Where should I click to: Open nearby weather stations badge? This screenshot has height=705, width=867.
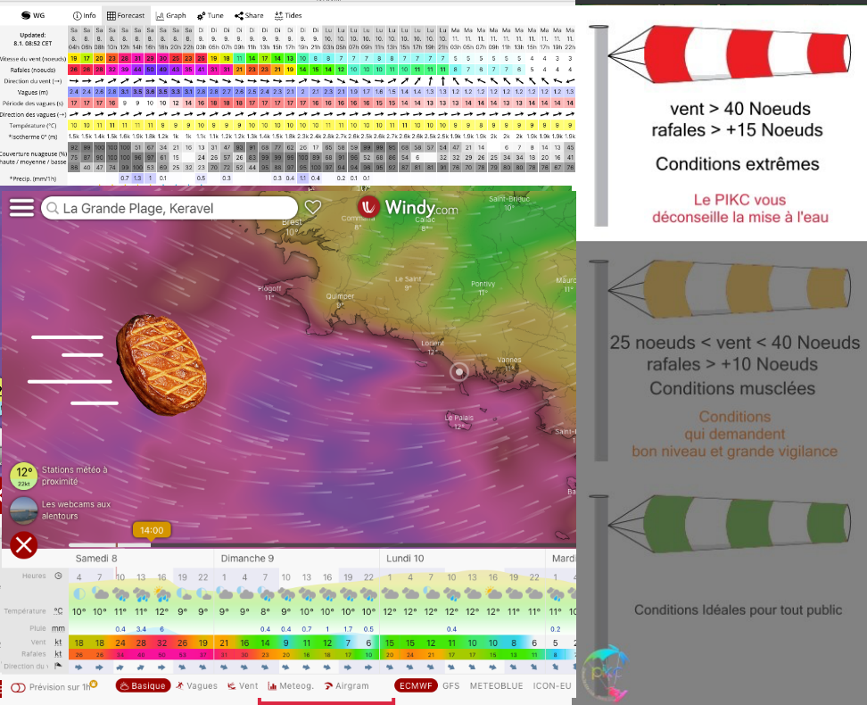[x=24, y=475]
